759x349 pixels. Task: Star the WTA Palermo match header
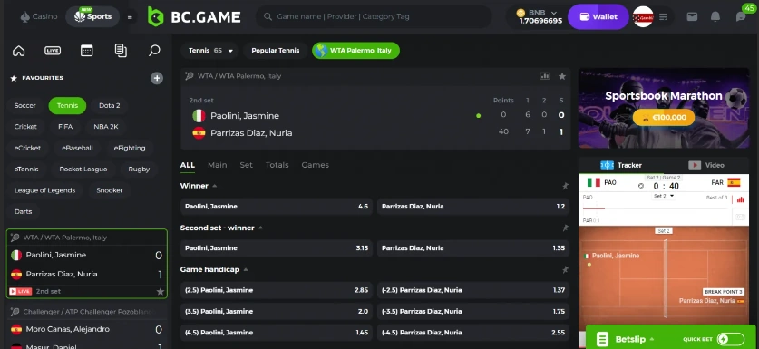pos(562,76)
